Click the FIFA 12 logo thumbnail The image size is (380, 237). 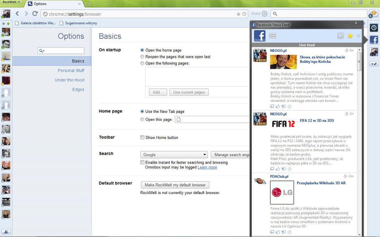point(284,124)
